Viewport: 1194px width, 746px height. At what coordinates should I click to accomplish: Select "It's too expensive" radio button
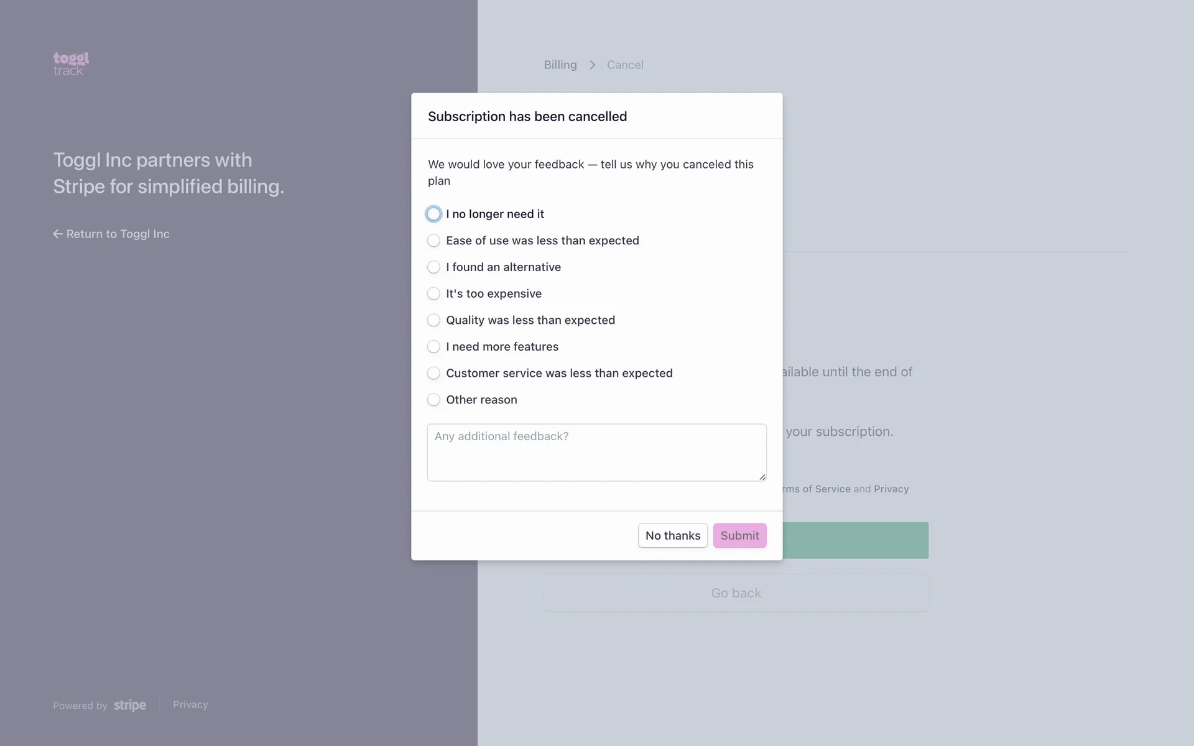pyautogui.click(x=433, y=293)
